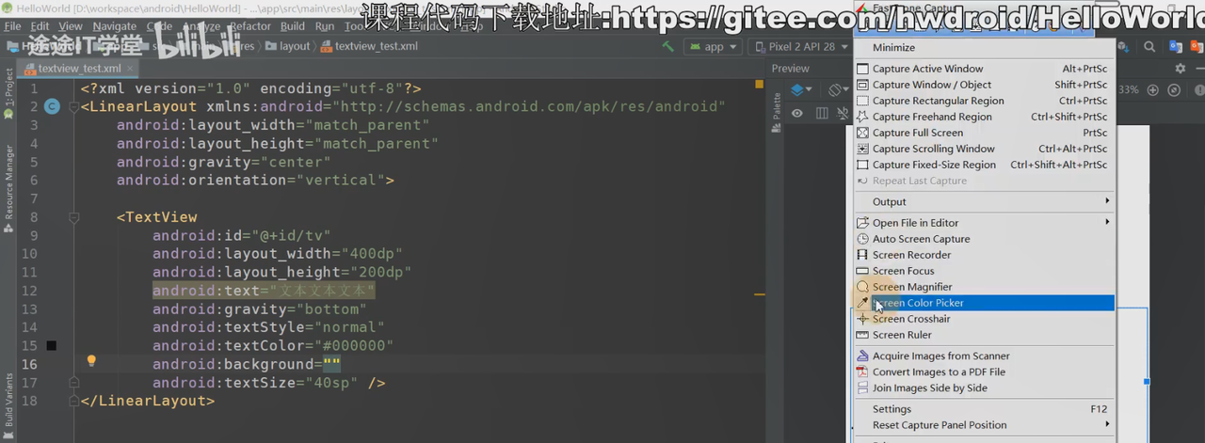1205x443 pixels.
Task: Click the Convert to PDF icon
Action: 862,372
